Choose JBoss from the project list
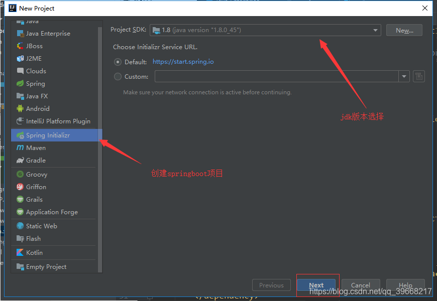This screenshot has height=301, width=437. pos(55,46)
